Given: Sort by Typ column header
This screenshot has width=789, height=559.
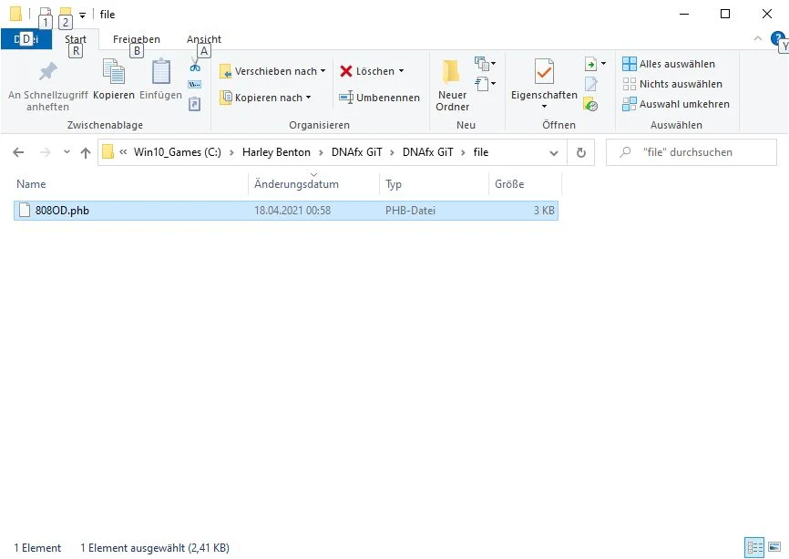Looking at the screenshot, I should (434, 184).
